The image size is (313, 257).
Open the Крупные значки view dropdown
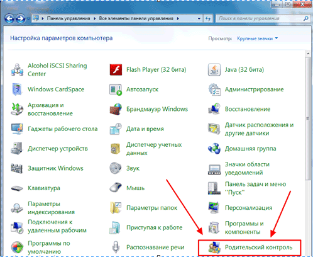257,38
